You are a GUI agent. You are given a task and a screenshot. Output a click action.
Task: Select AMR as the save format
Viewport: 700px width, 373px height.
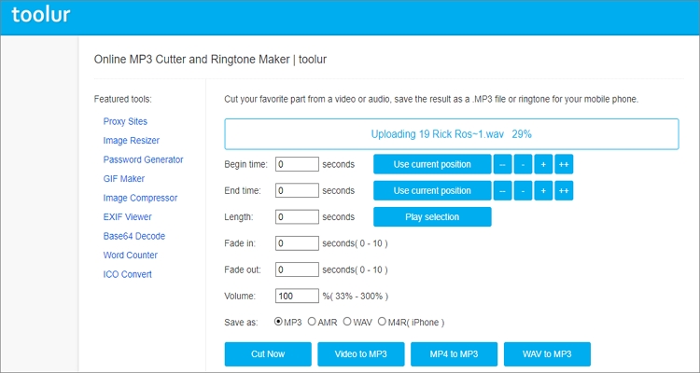tap(312, 322)
